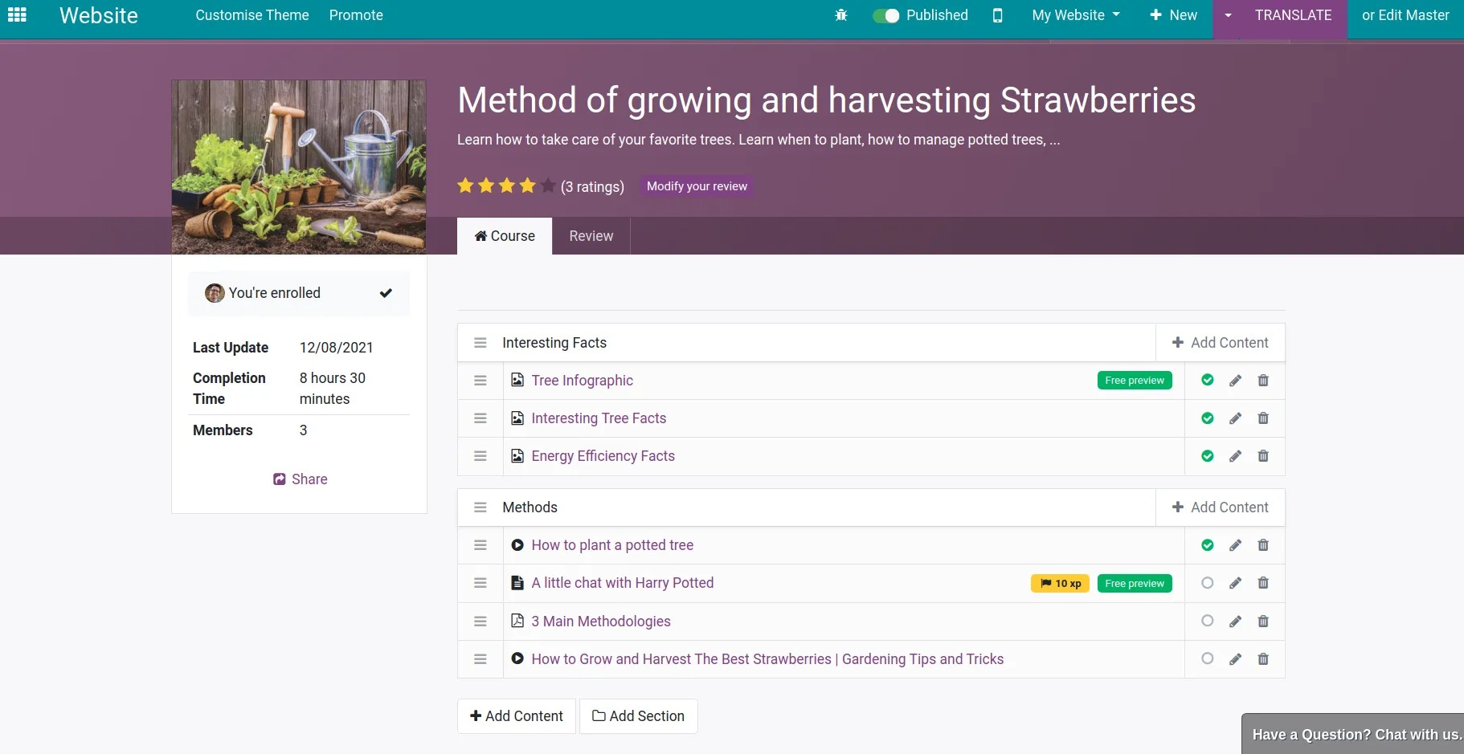Open Have a Question chat widget

click(1353, 734)
